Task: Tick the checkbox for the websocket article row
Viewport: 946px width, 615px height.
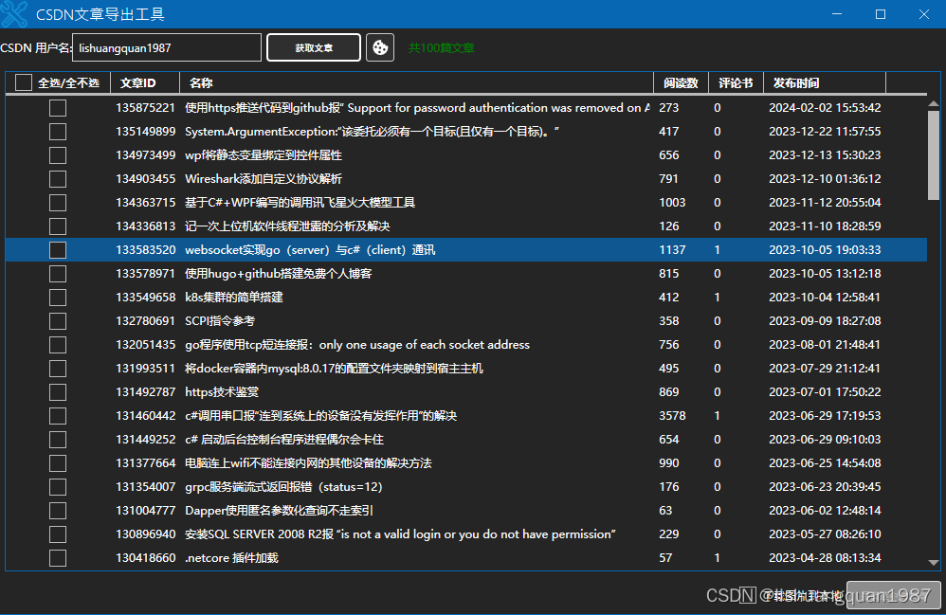Action: click(x=58, y=250)
